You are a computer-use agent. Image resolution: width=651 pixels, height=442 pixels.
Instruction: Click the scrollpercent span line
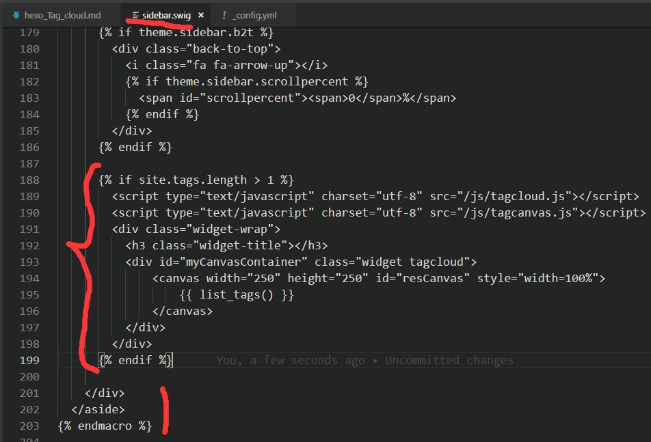(297, 98)
